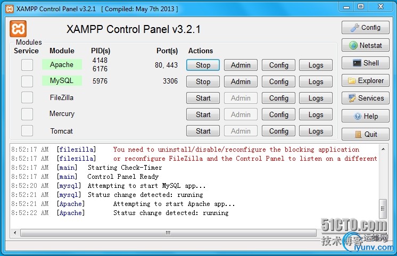Image resolution: width=397 pixels, height=256 pixels.
Task: Stop the Apache module
Action: pyautogui.click(x=203, y=65)
